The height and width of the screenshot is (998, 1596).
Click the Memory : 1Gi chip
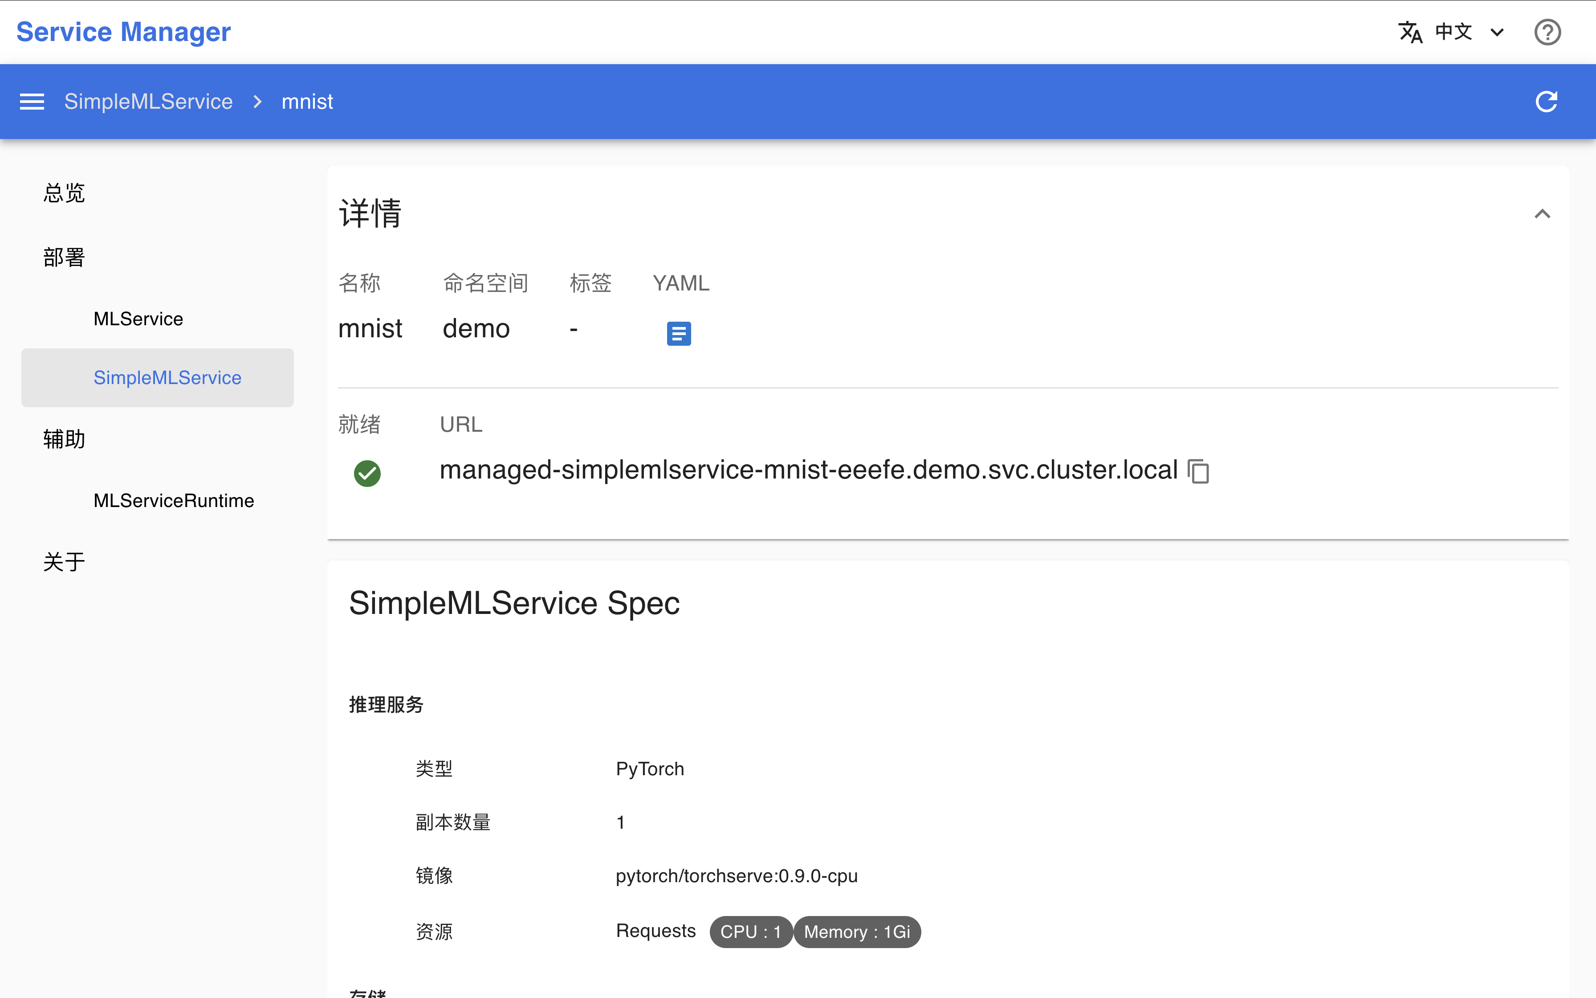(857, 932)
